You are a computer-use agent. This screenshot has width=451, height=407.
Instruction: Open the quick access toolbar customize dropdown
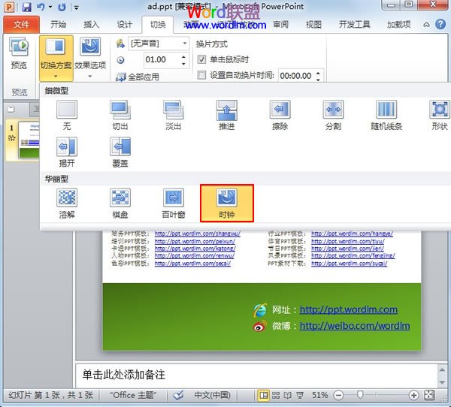pos(76,8)
